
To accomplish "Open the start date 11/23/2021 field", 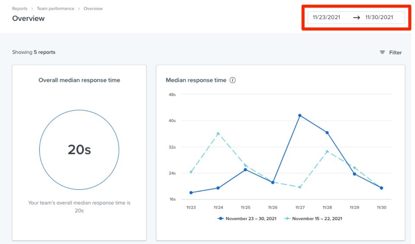I will pos(326,18).
